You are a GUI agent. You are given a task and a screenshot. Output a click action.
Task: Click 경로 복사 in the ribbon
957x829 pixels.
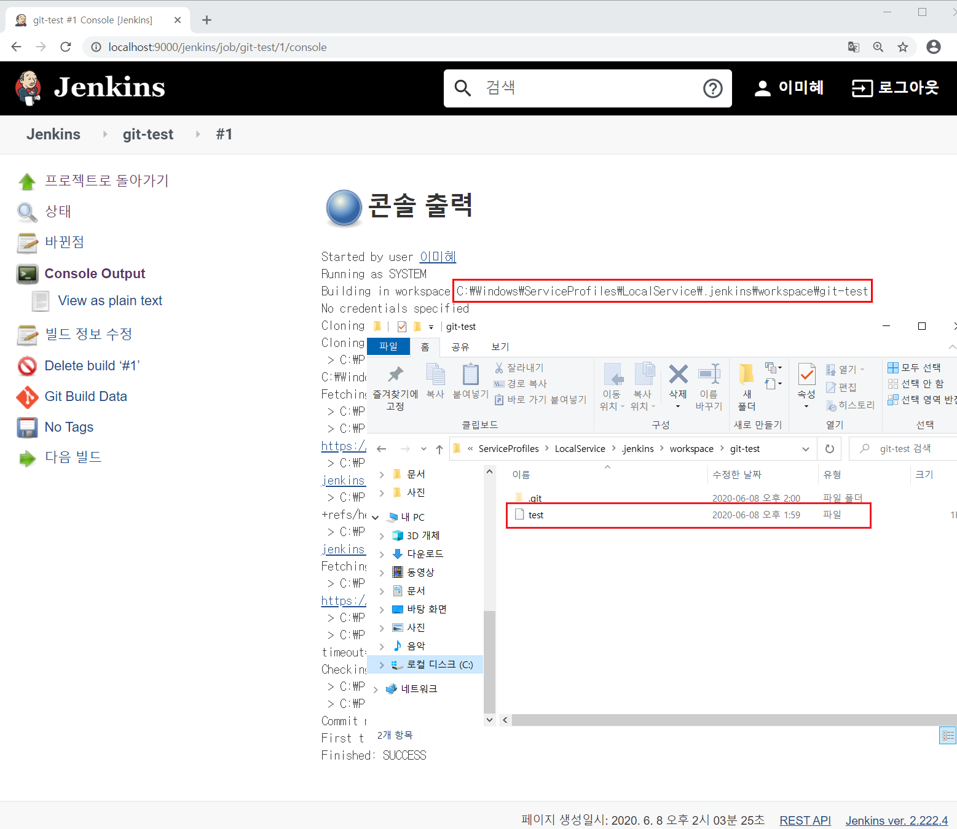521,384
